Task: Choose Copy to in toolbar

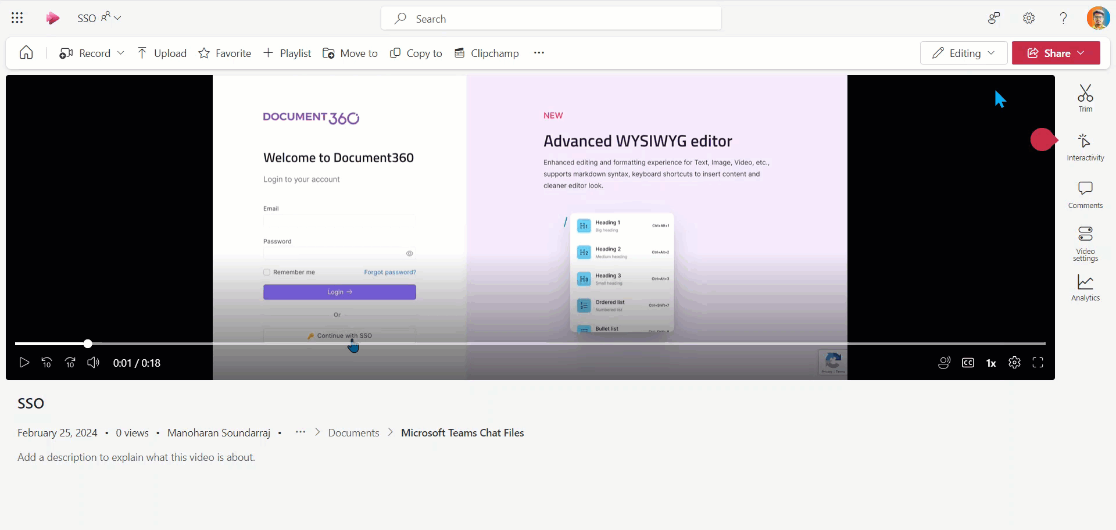Action: [x=416, y=53]
